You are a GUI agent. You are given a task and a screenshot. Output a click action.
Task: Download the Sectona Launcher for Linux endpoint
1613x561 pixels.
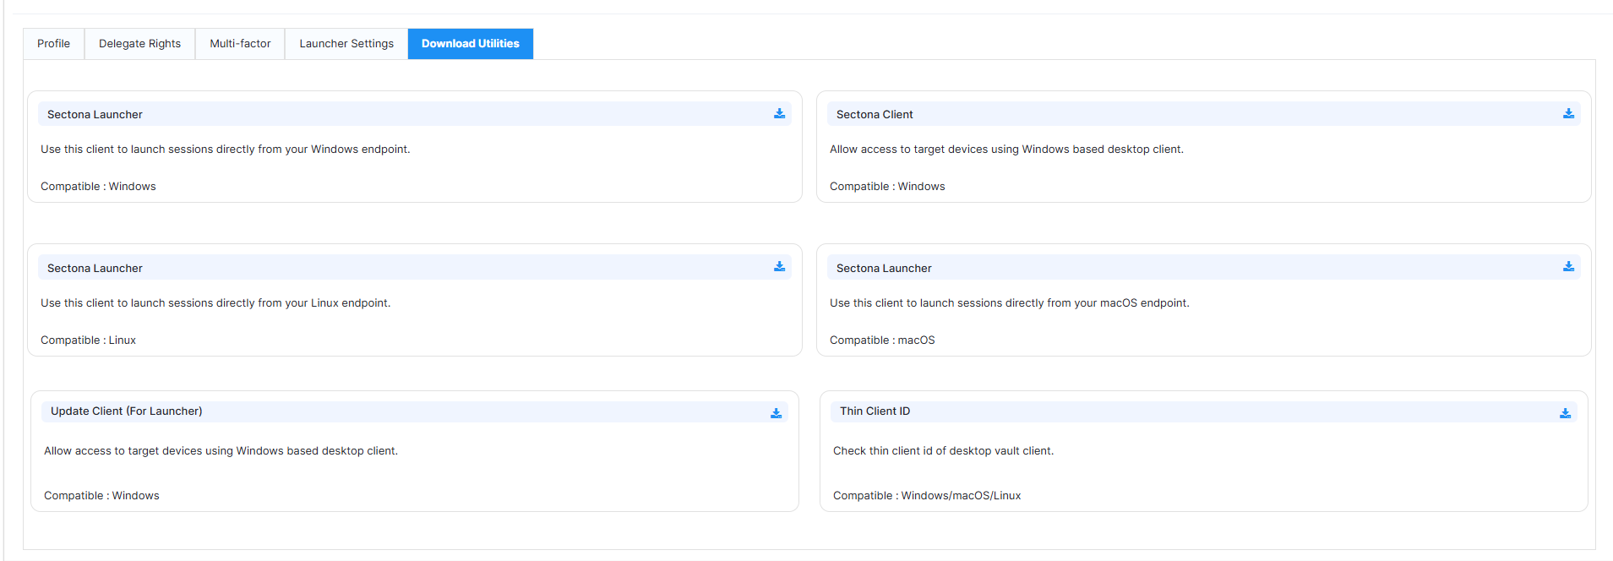[779, 267]
